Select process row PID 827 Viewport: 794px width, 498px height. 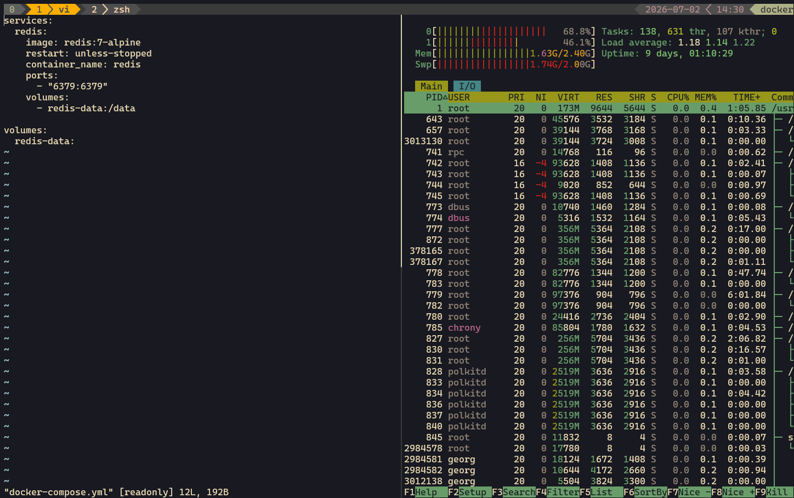tap(599, 338)
